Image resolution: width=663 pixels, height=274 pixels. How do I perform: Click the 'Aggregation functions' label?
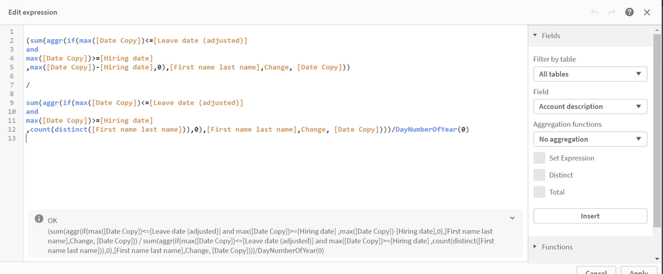(566, 124)
